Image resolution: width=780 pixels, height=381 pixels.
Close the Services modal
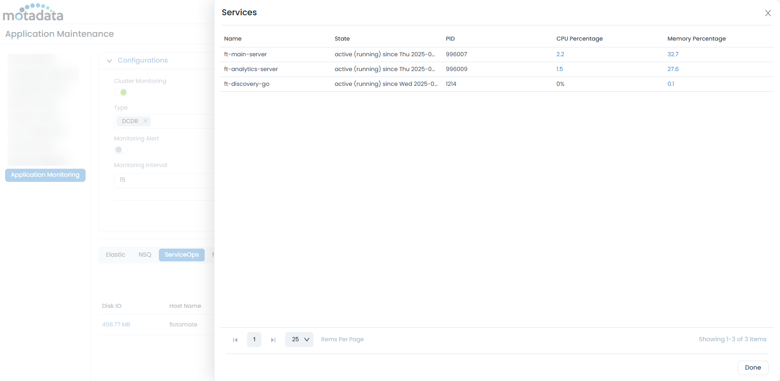tap(768, 13)
